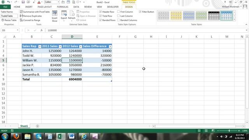The image size is (249, 140).
Task: Click the William Workman account name
Action: click(x=231, y=7)
